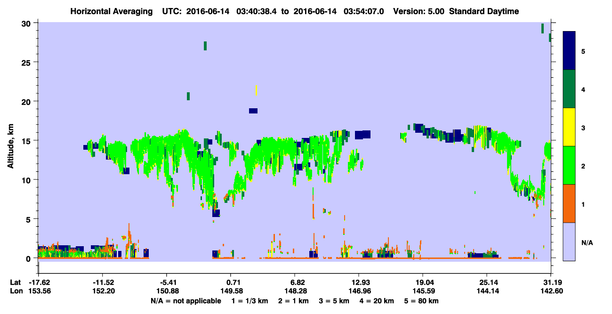
Task: Click the altitude tick label 15
Action: pyautogui.click(x=27, y=141)
